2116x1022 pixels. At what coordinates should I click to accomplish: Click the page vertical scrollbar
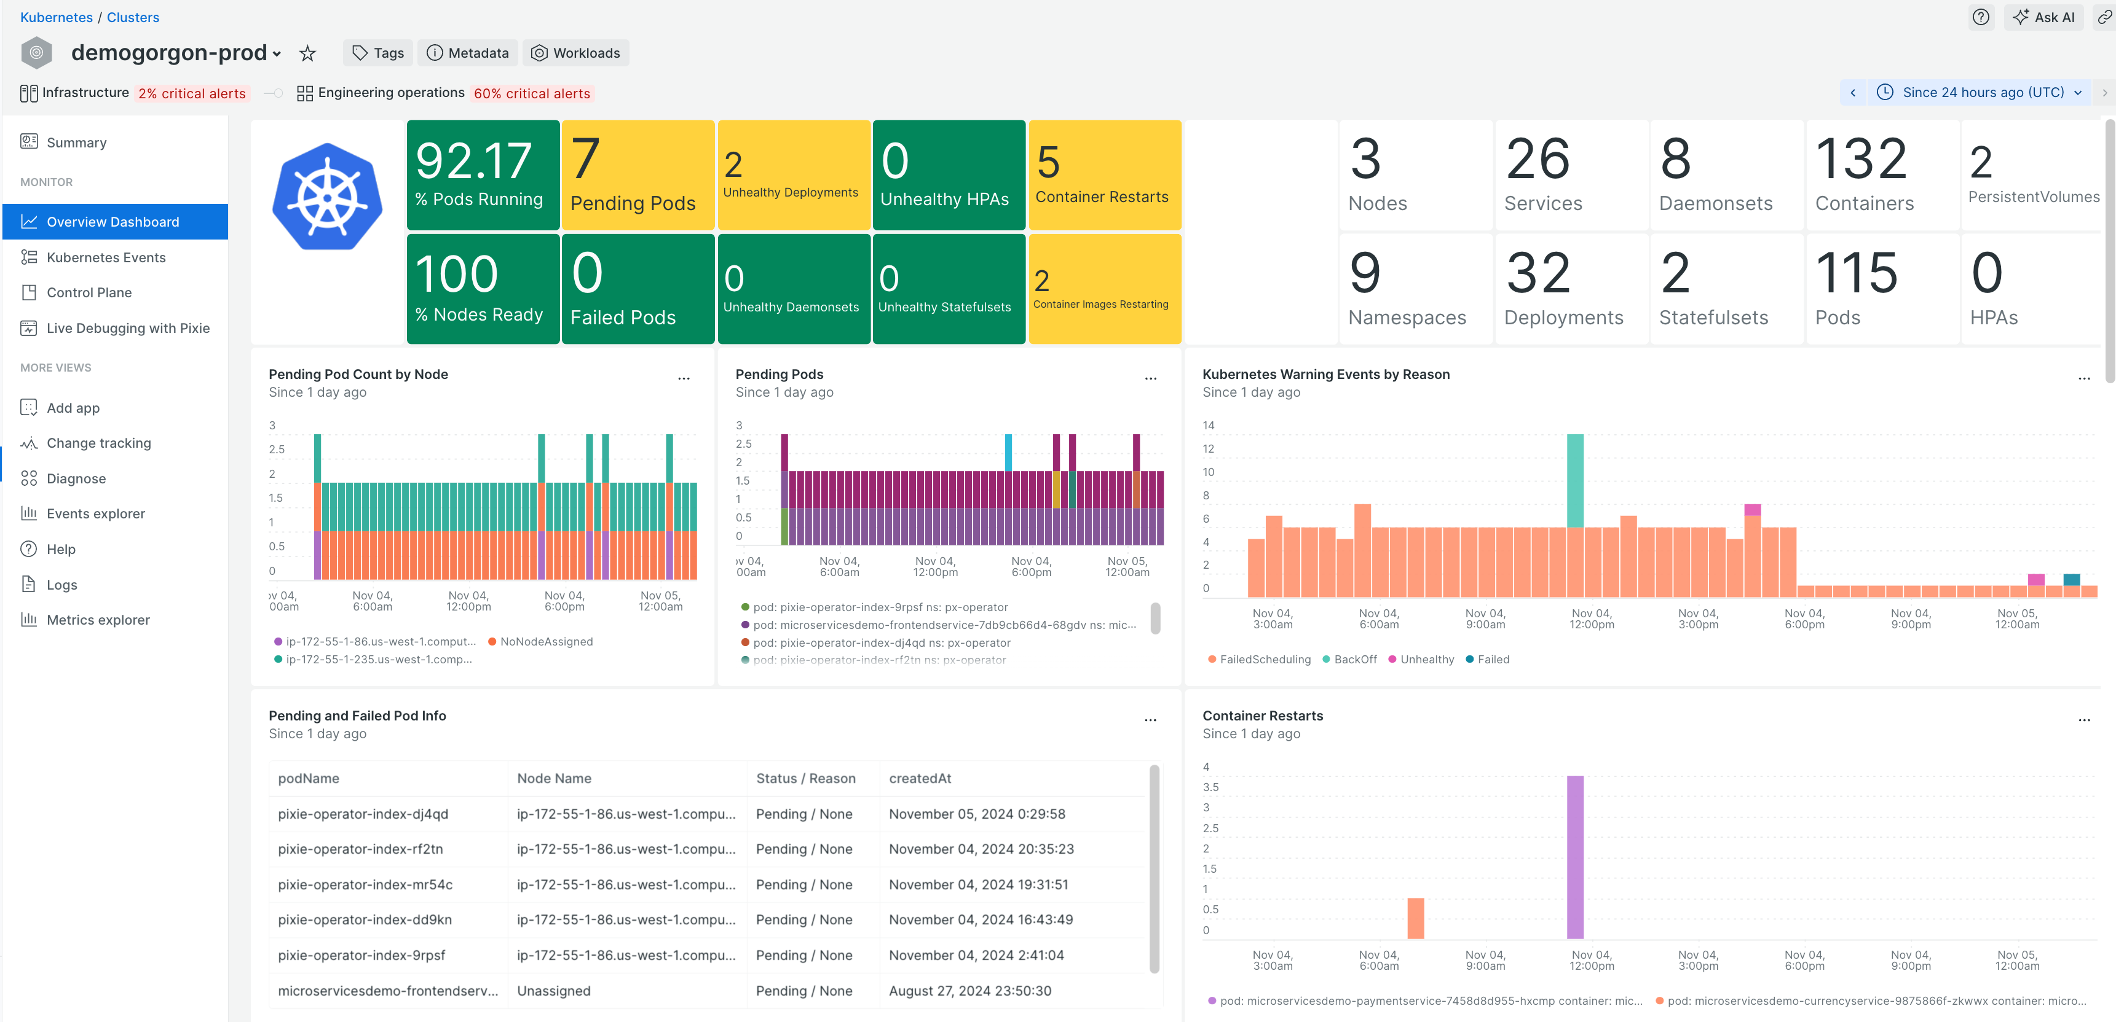2109,251
